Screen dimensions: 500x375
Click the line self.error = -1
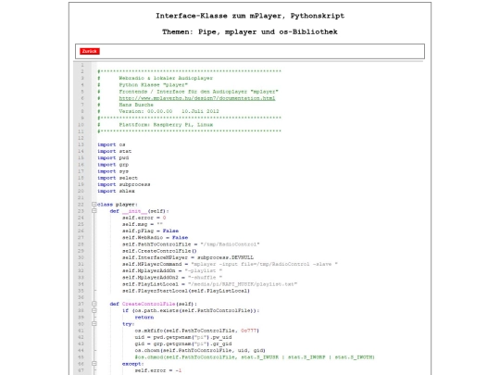[x=158, y=370]
